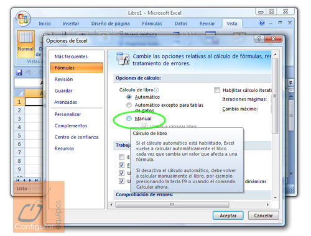The width and height of the screenshot is (311, 236).
Task: Click the Excel worksheet vertical scrollbar thumb
Action: [x=291, y=115]
